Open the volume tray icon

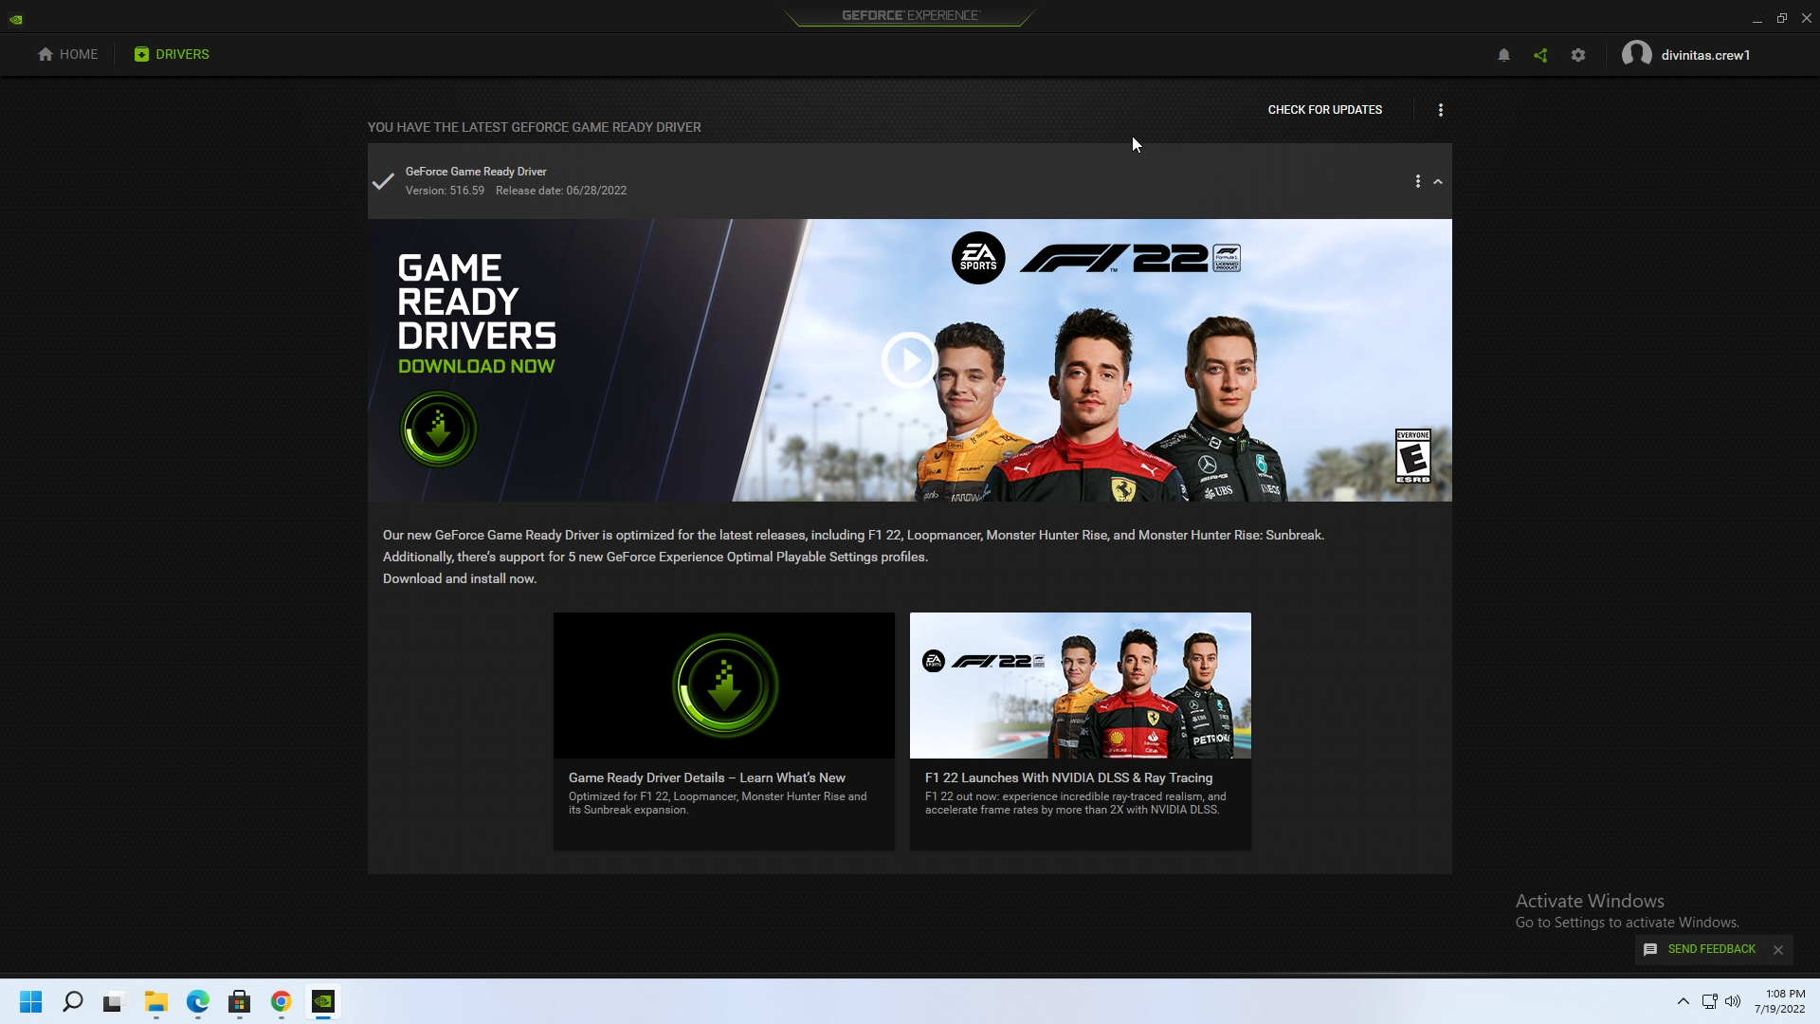pos(1733,1001)
